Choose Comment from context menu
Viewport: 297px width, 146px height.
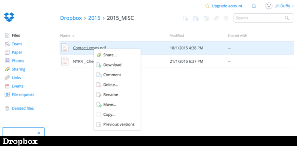(x=117, y=75)
